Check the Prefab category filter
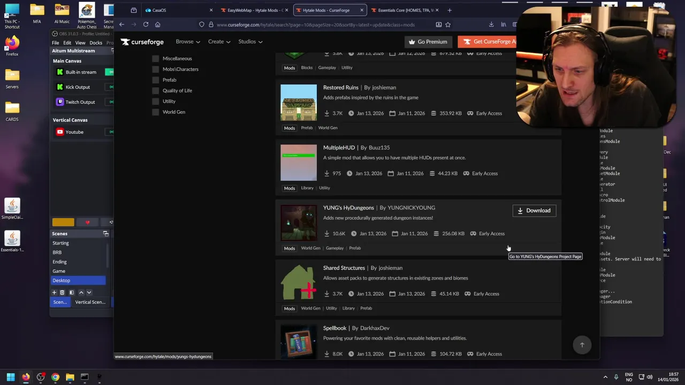The image size is (685, 385). pos(156,80)
